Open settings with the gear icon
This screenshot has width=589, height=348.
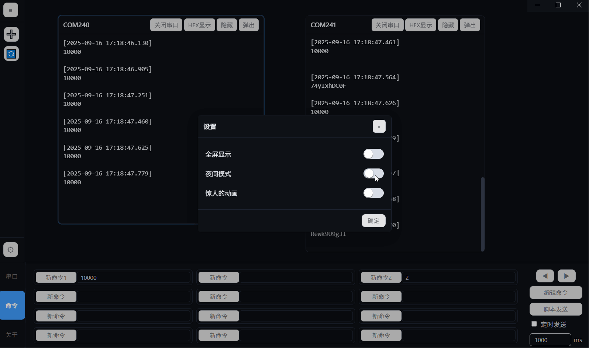point(11,250)
